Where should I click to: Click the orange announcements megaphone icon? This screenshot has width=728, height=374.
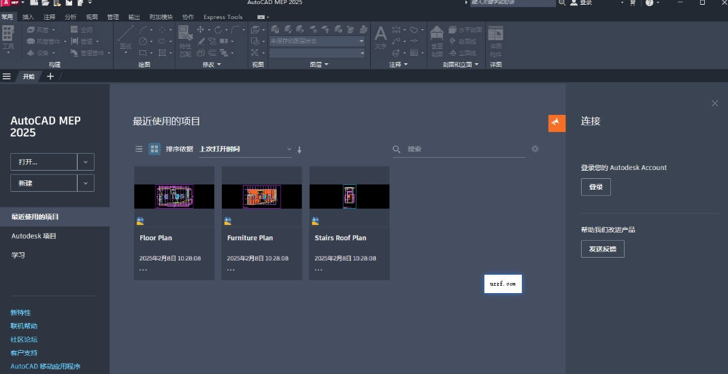pos(557,123)
